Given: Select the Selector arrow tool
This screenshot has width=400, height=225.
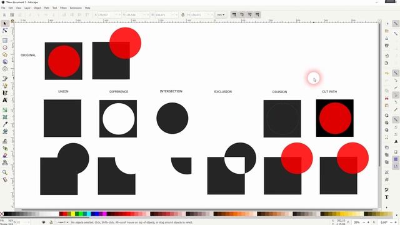Looking at the screenshot, I should tap(5, 24).
